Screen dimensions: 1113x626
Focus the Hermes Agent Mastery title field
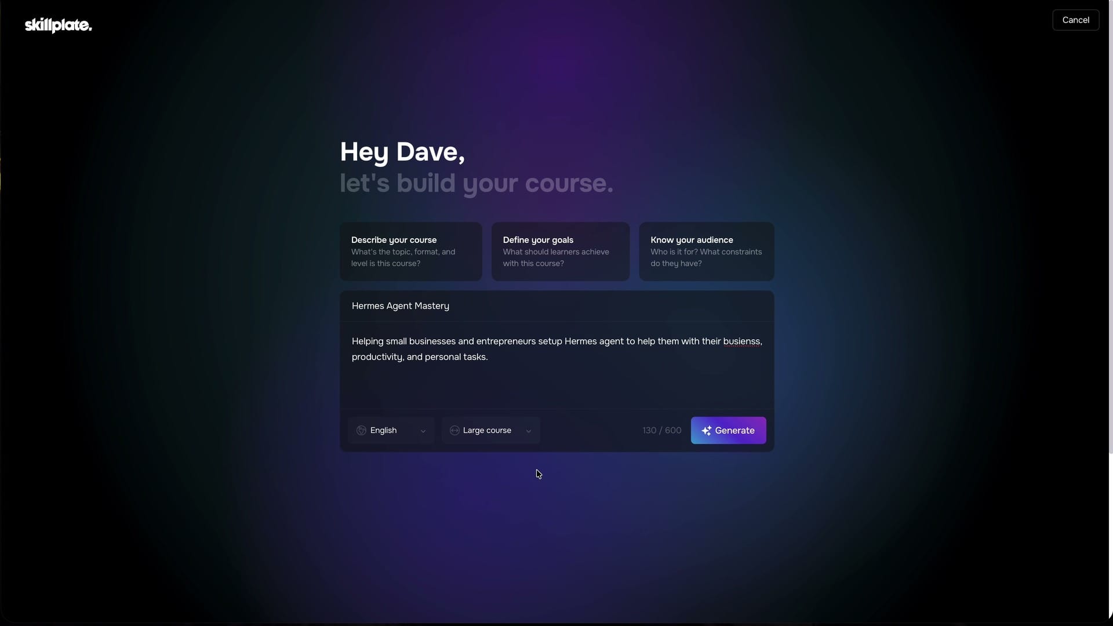(556, 306)
